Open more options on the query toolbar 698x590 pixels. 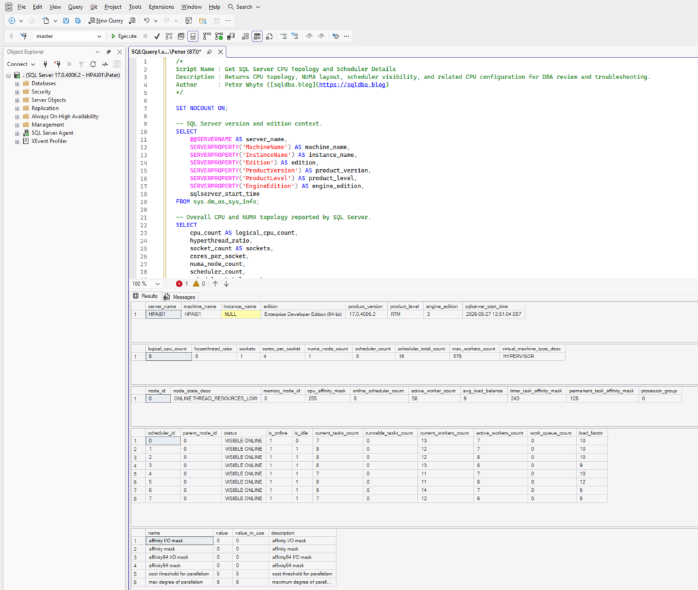point(347,36)
